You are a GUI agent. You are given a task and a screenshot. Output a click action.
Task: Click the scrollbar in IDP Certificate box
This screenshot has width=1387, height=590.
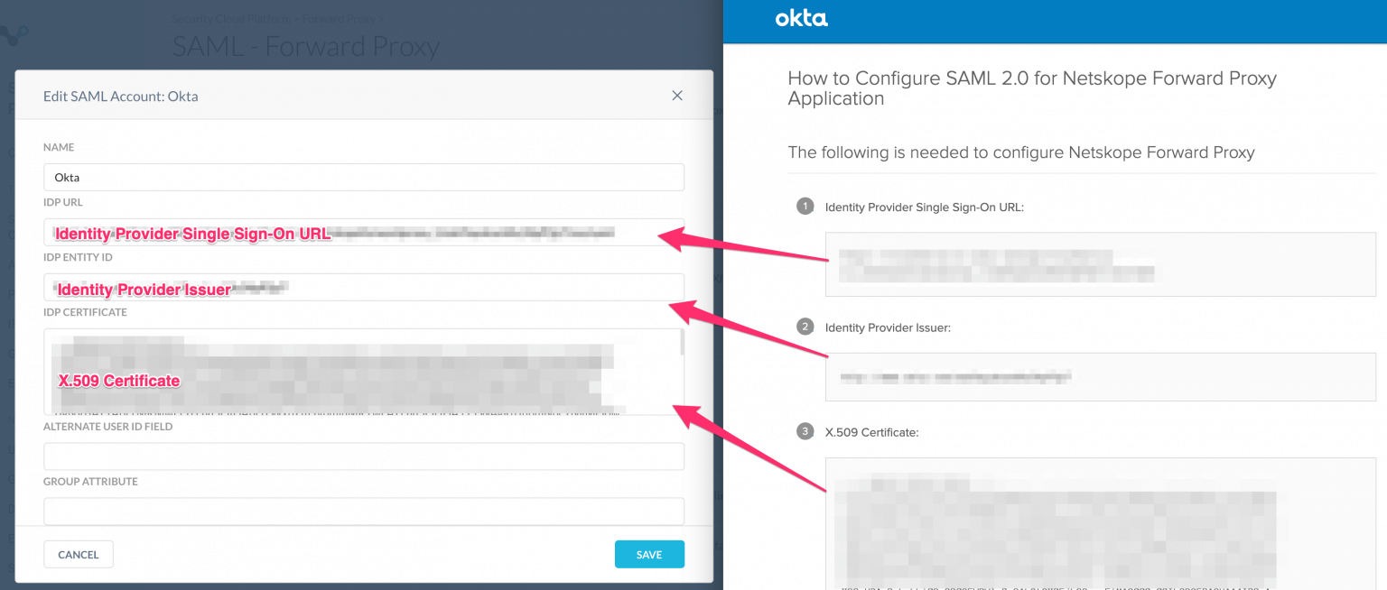682,343
